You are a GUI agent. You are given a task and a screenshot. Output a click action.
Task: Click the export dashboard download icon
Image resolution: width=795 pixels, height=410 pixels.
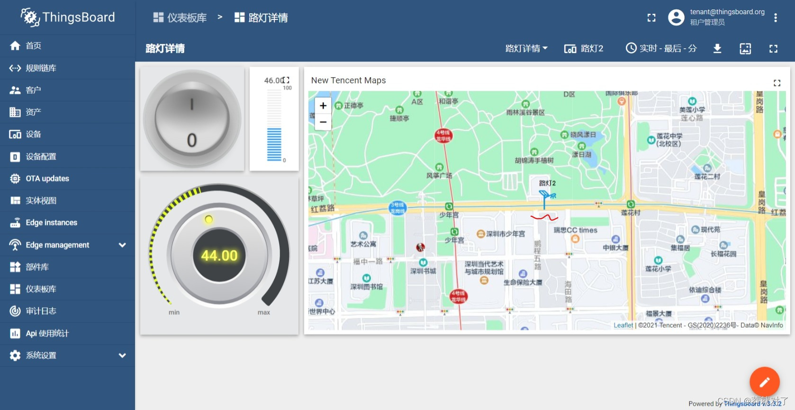pyautogui.click(x=717, y=48)
